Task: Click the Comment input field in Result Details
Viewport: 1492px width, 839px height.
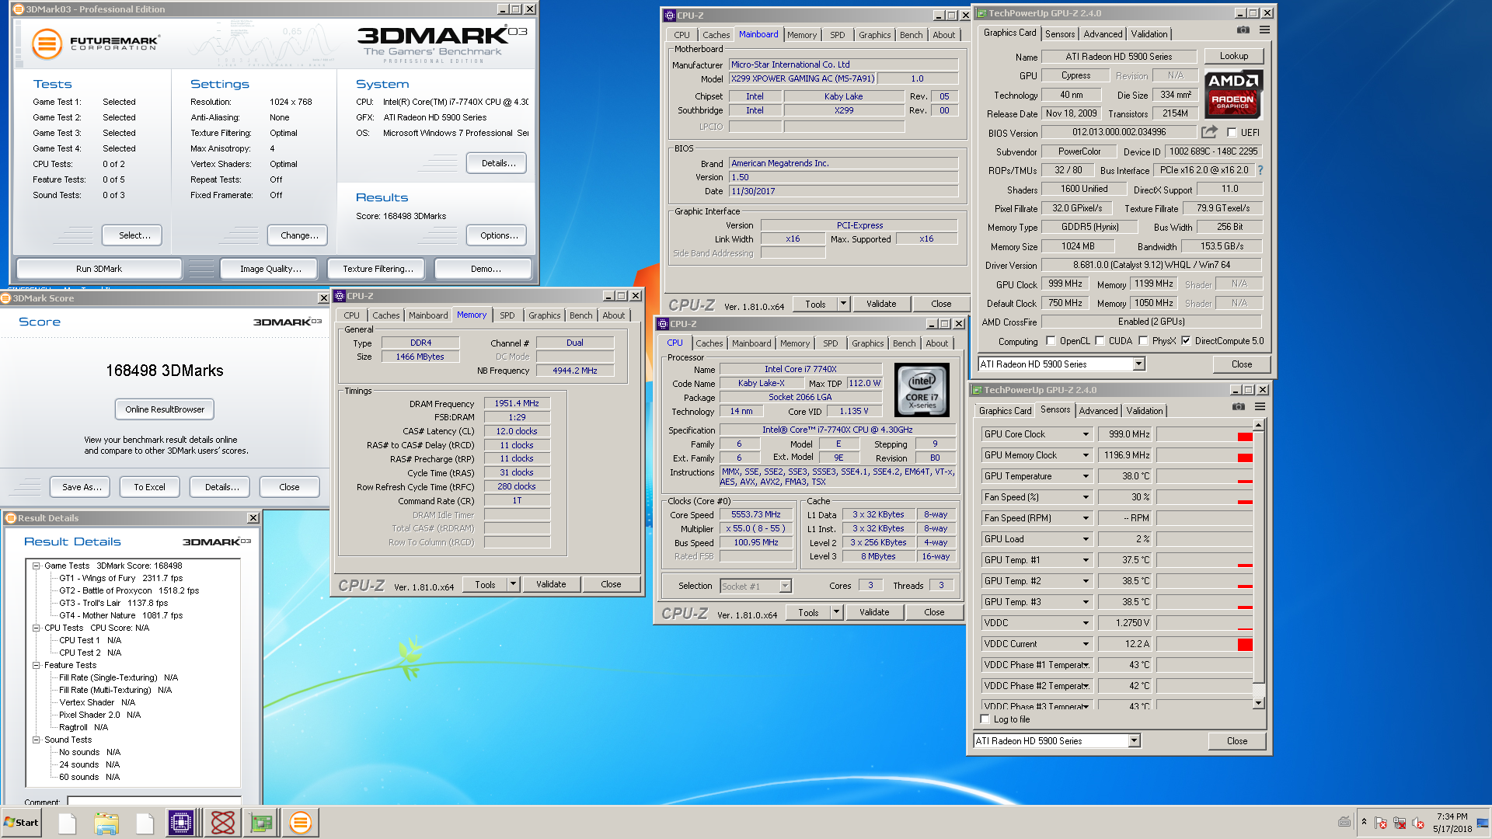Action: point(153,800)
